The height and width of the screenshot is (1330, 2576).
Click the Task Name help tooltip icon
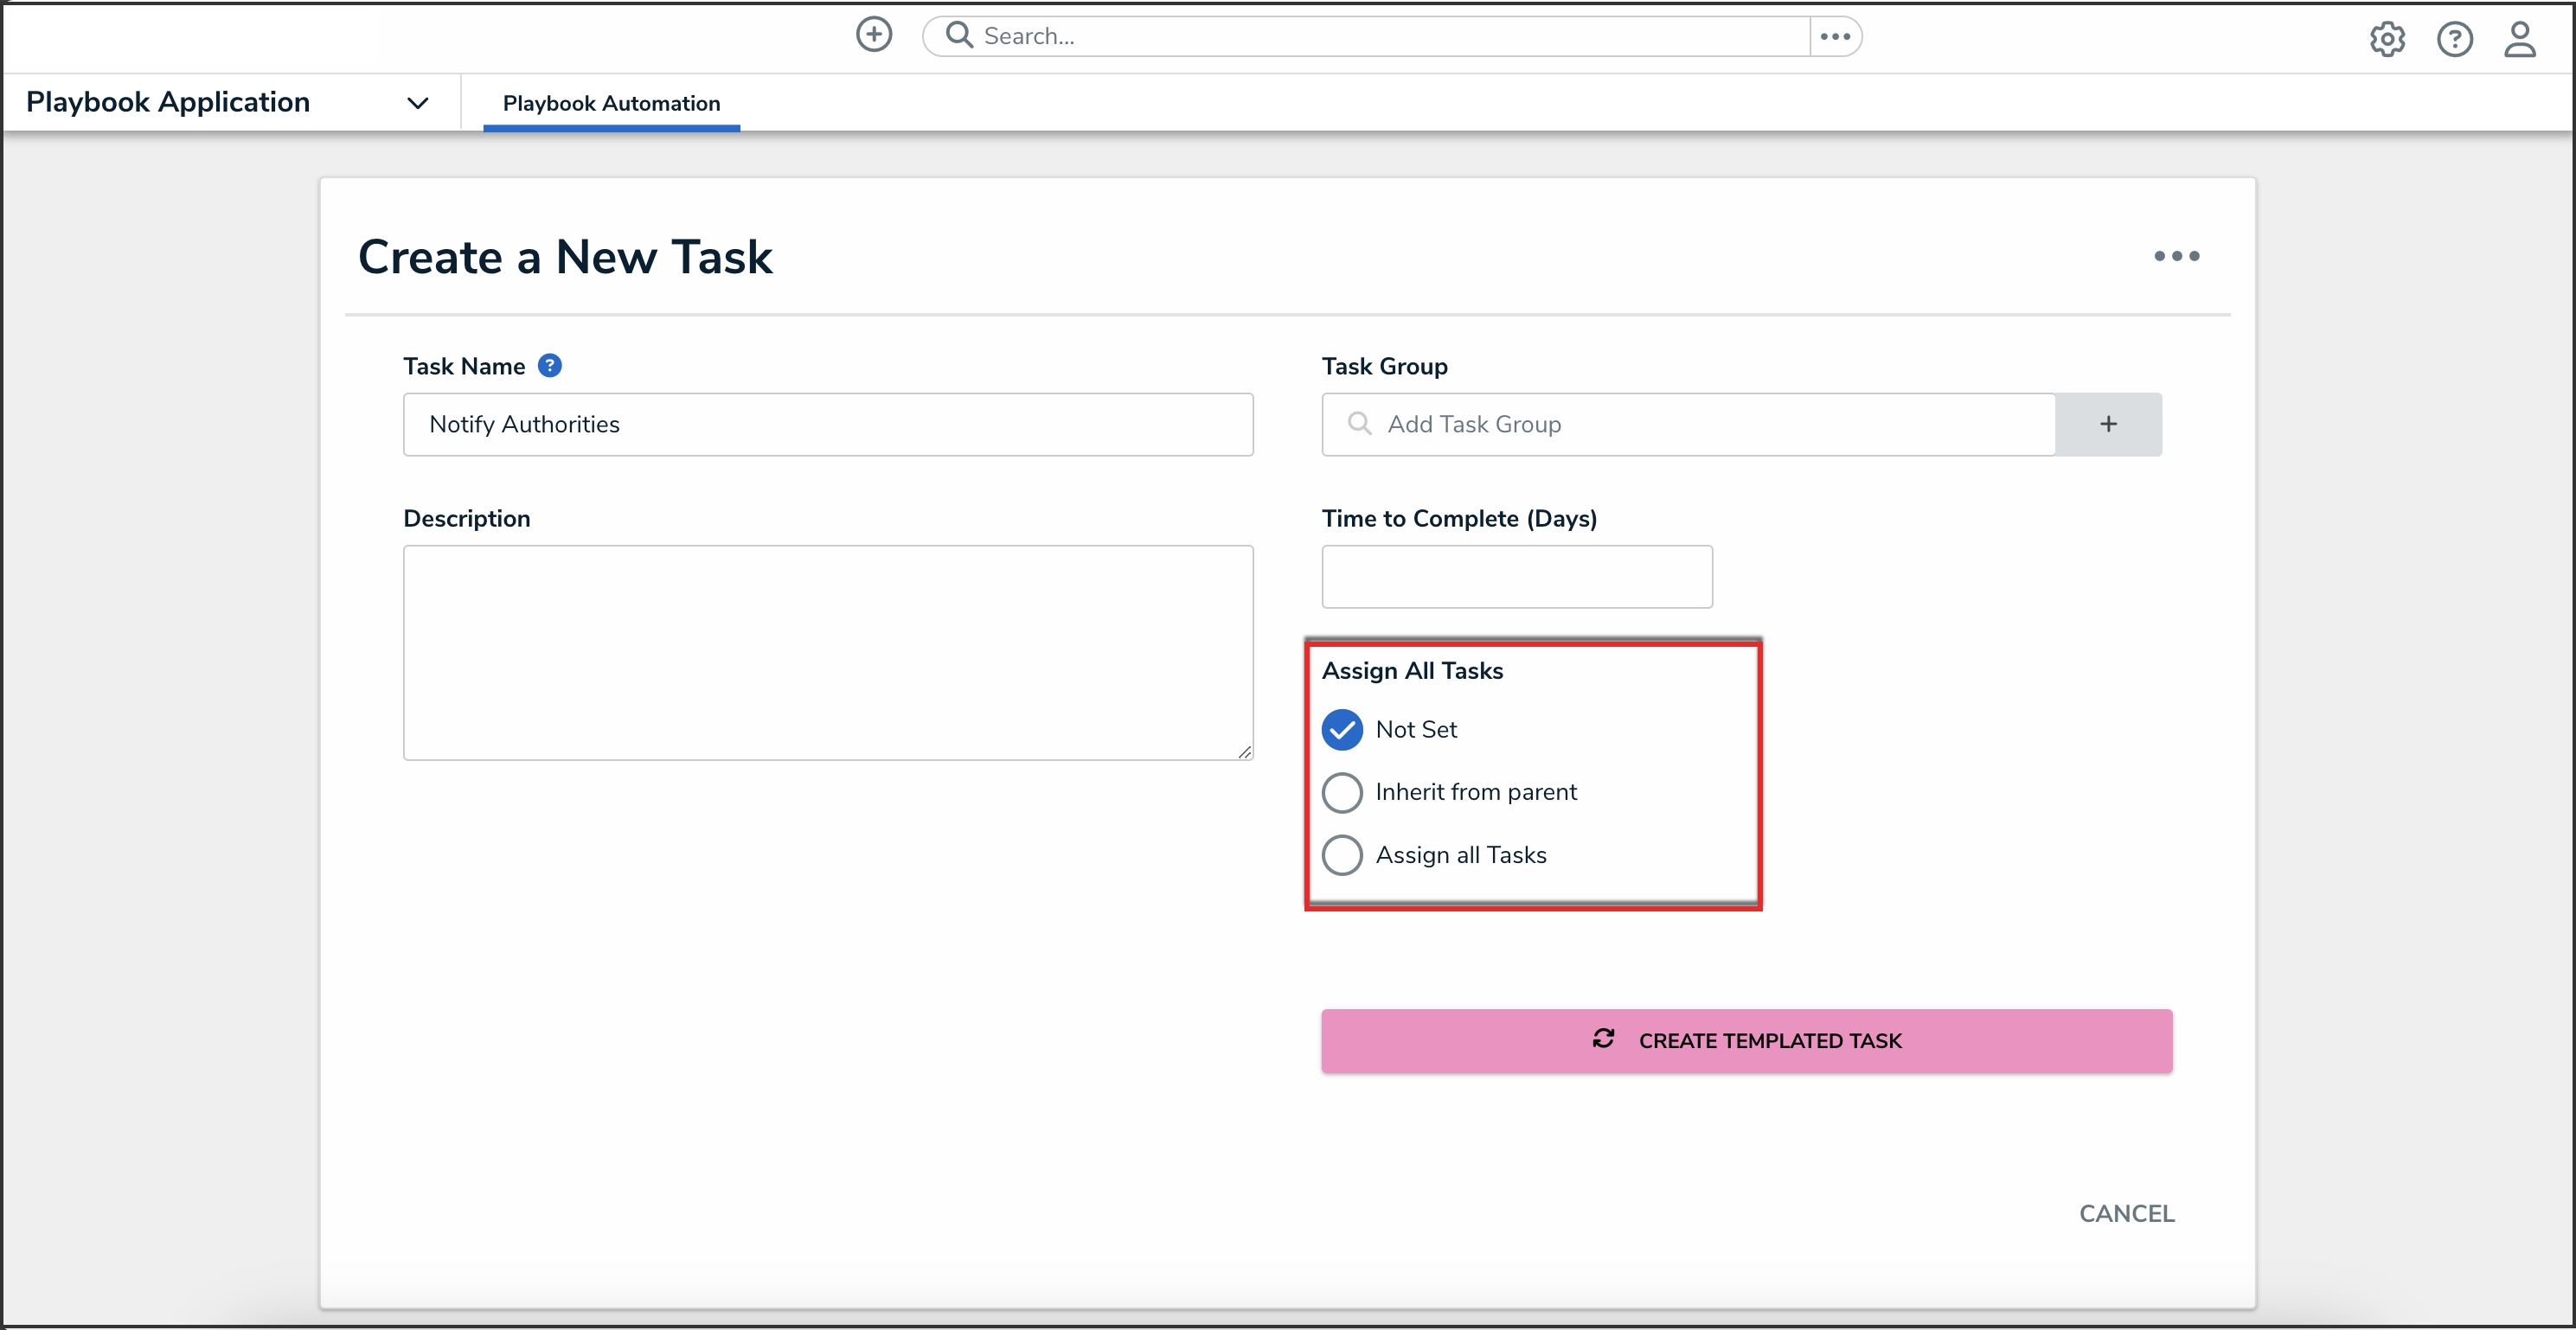549,366
